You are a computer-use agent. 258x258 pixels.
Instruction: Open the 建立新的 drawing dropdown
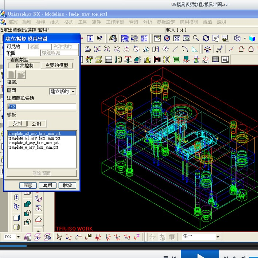(x=73, y=91)
